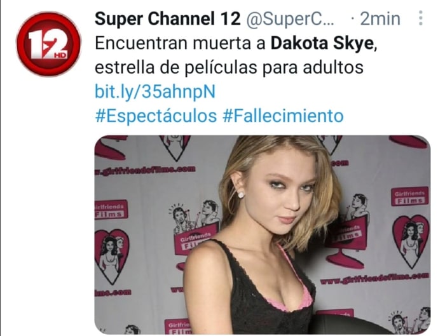The height and width of the screenshot is (336, 445).
Task: Click the pink heart logo at photo's left edge
Action: click(x=111, y=256)
